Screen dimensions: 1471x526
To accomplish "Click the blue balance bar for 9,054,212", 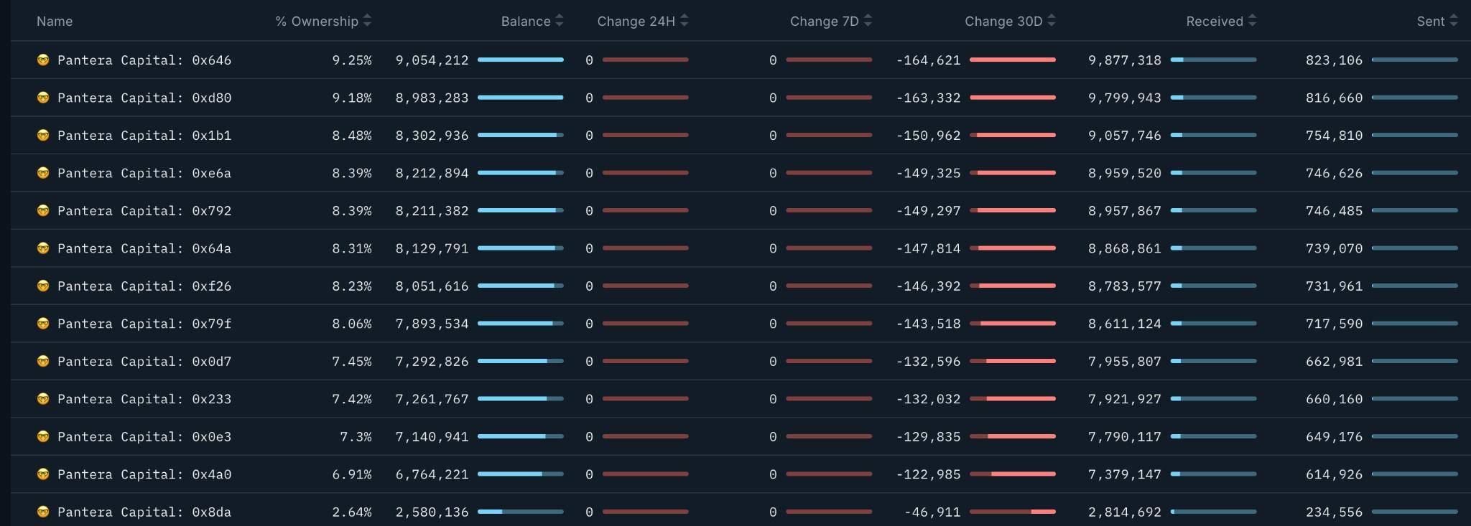I will point(521,60).
